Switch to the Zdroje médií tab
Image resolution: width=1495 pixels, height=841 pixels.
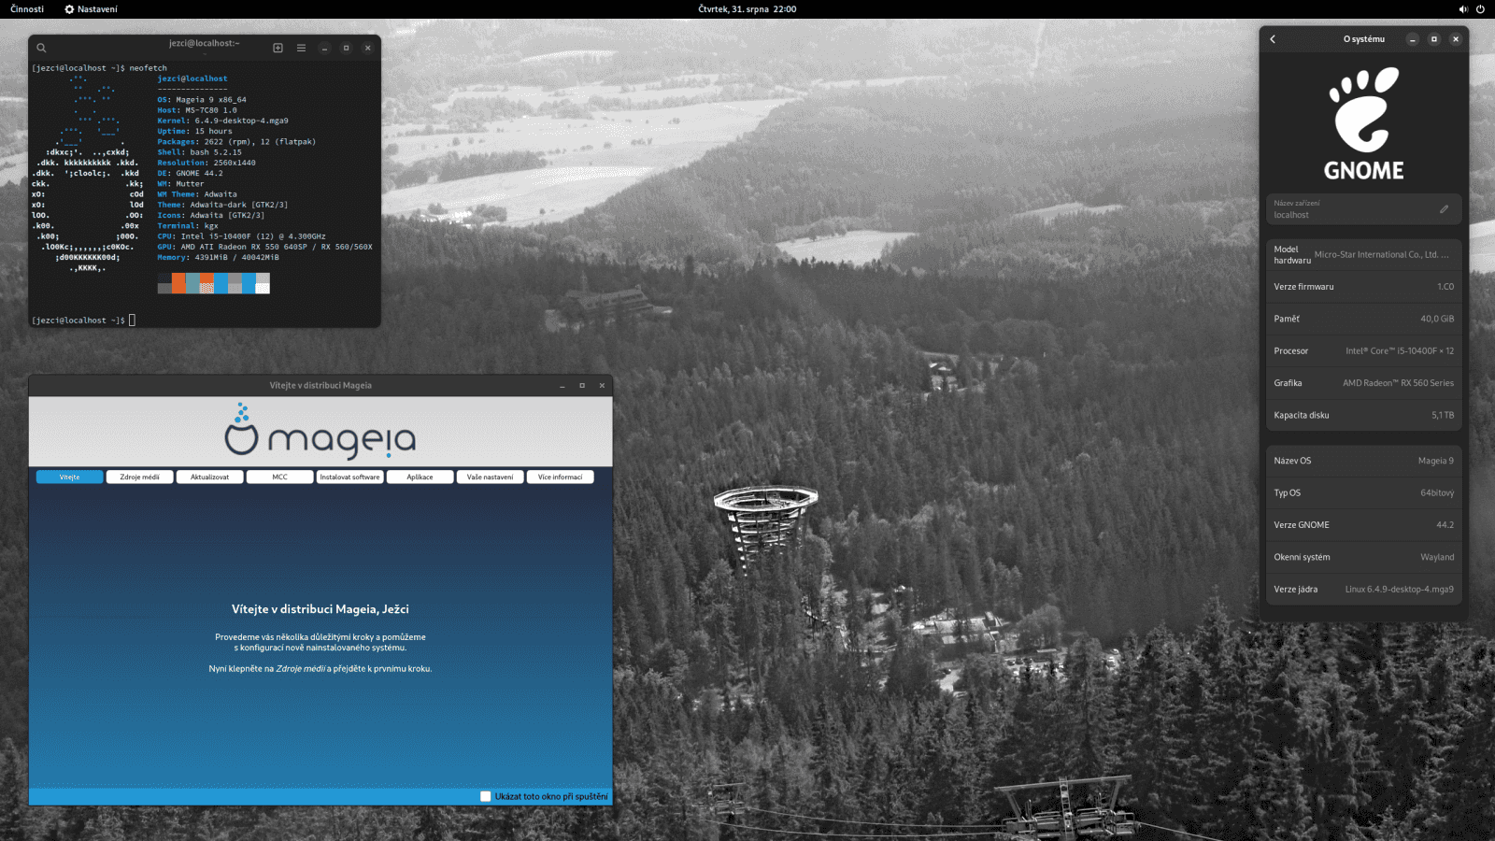click(140, 477)
